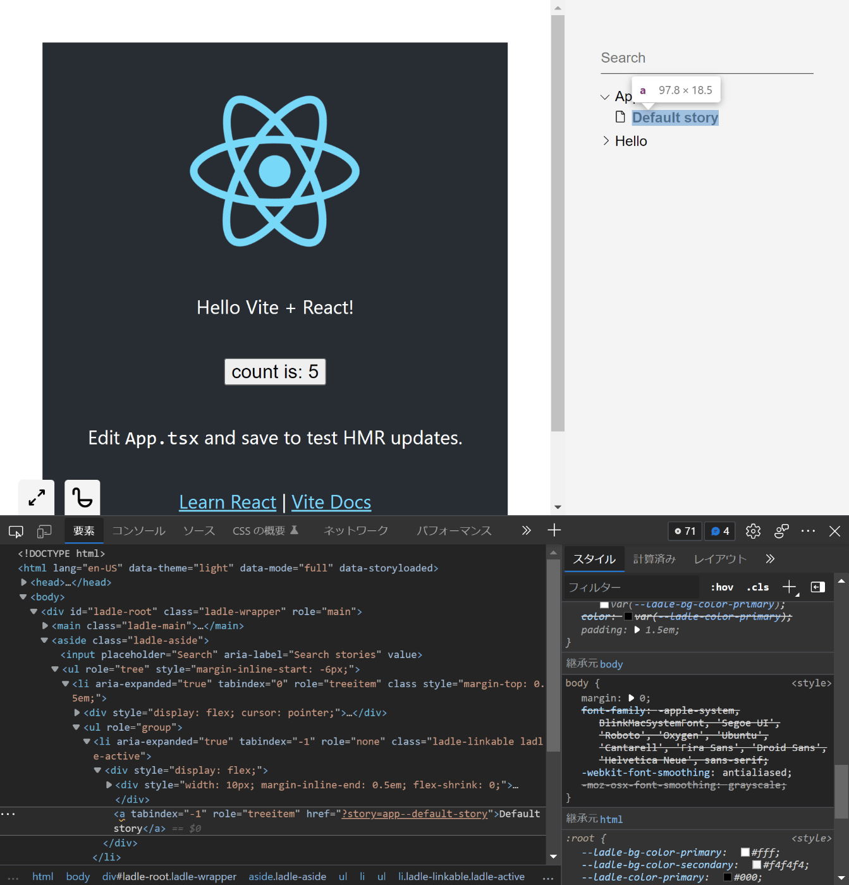Select div#ladle-root.ladle-wrapper breadcrumb

coord(169,876)
